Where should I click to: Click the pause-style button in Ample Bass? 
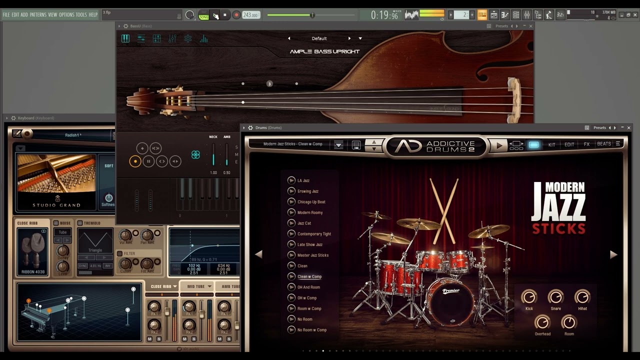click(x=148, y=161)
